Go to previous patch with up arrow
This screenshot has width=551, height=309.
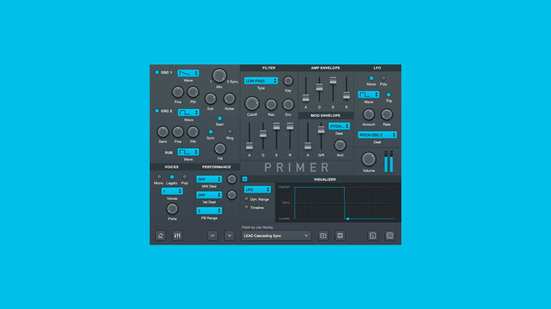coord(213,236)
